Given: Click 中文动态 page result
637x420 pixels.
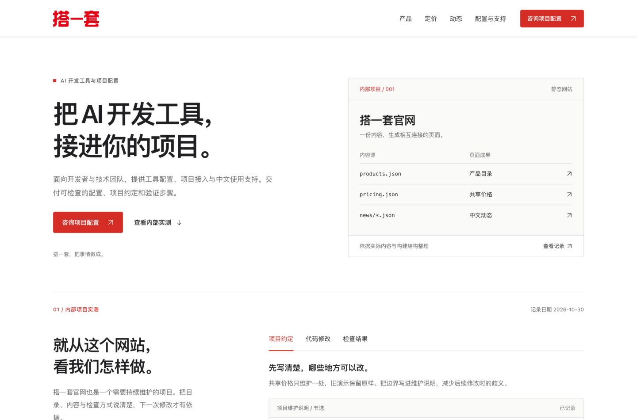Looking at the screenshot, I should click(481, 215).
